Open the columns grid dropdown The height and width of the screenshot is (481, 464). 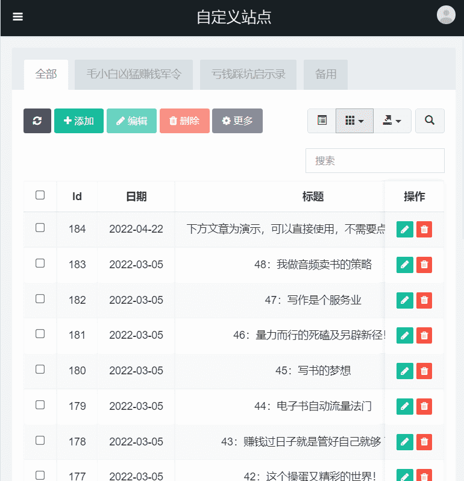pyautogui.click(x=354, y=121)
